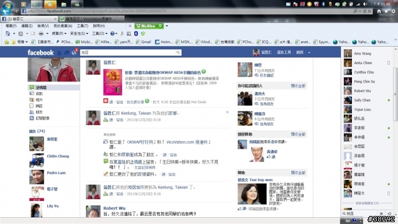Viewport: 398px width, 224px height.
Task: Open the 編輯(E) menu
Action: (x=27, y=26)
